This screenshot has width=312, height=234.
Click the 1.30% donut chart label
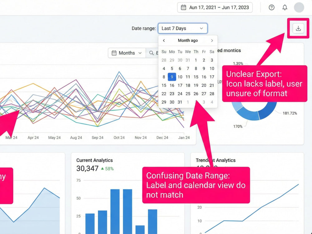point(238,63)
